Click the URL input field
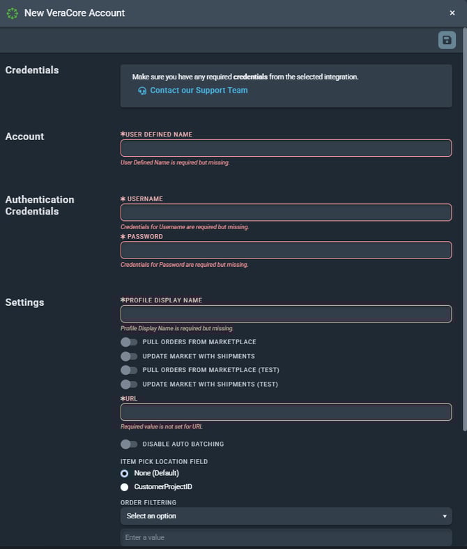 click(286, 412)
